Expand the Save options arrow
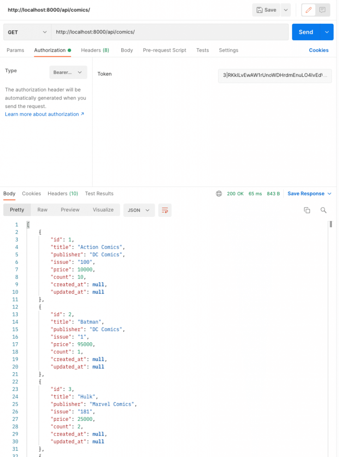Image resolution: width=339 pixels, height=457 pixels. pos(285,10)
